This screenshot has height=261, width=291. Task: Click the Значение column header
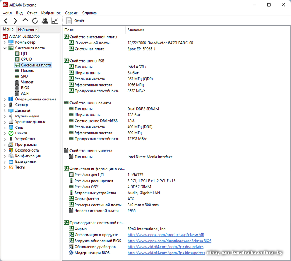click(x=184, y=30)
